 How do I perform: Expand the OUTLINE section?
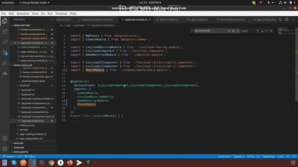point(33,143)
